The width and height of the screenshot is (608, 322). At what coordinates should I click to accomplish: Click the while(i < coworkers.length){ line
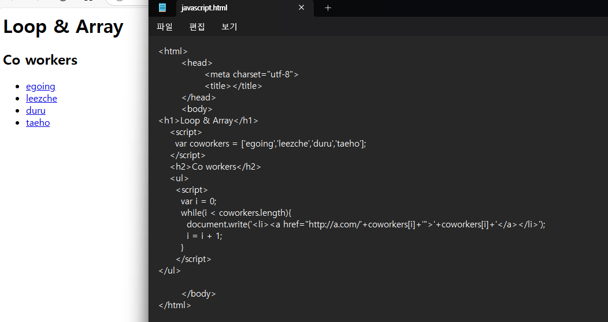point(236,213)
